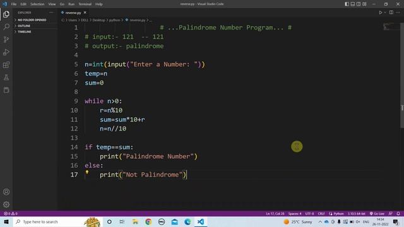The height and width of the screenshot is (227, 404).
Task: Click reverse.py in breadcrumb
Action: 138,20
